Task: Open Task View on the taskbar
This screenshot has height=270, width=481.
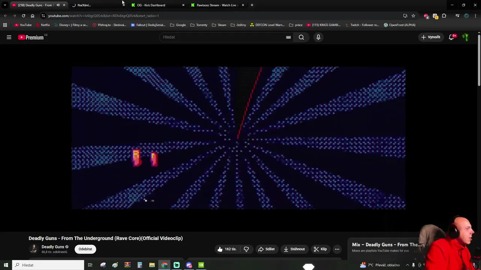Action: (x=90, y=265)
